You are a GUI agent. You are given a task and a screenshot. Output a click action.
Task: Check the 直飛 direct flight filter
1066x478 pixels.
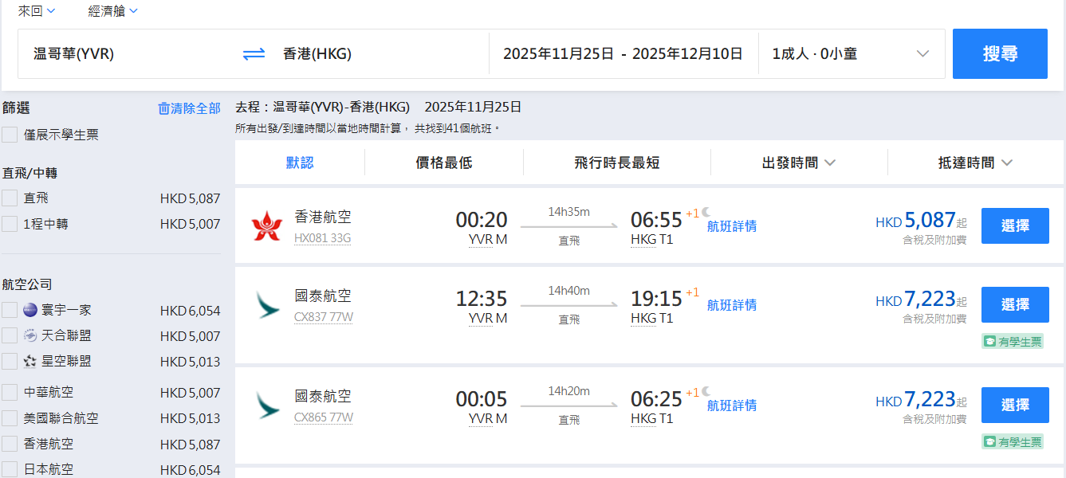[10, 198]
